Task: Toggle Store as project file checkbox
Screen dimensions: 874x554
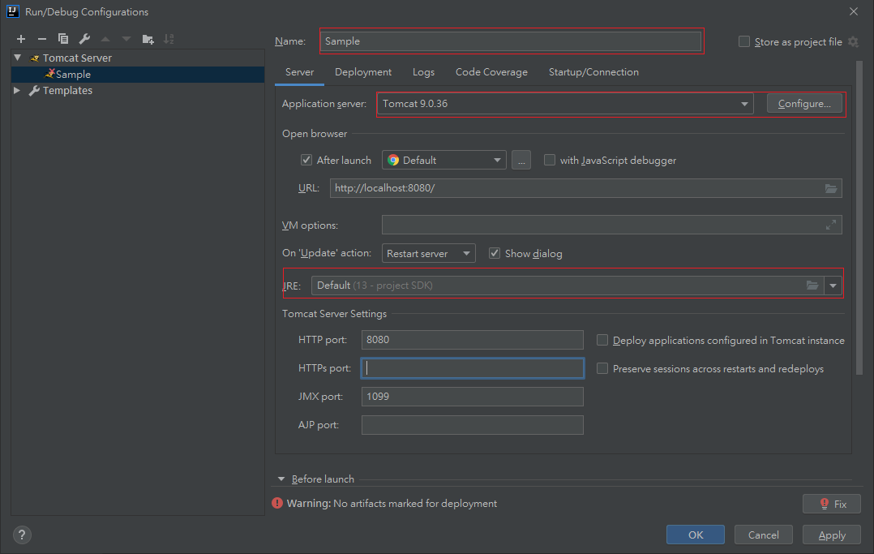Action: coord(744,42)
